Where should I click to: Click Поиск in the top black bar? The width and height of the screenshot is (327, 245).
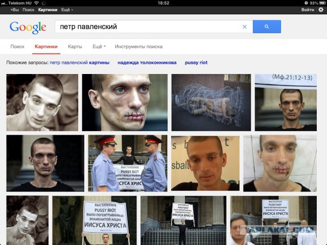[x=29, y=10]
